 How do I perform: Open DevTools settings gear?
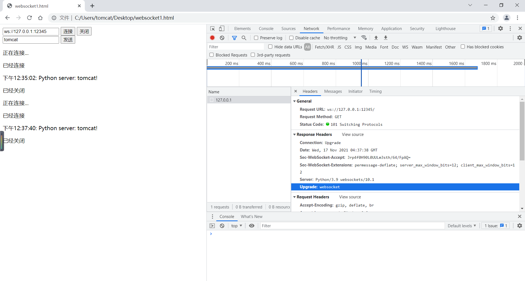(500, 28)
